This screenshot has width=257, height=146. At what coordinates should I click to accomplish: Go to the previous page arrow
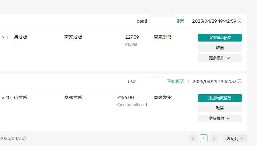193,138
